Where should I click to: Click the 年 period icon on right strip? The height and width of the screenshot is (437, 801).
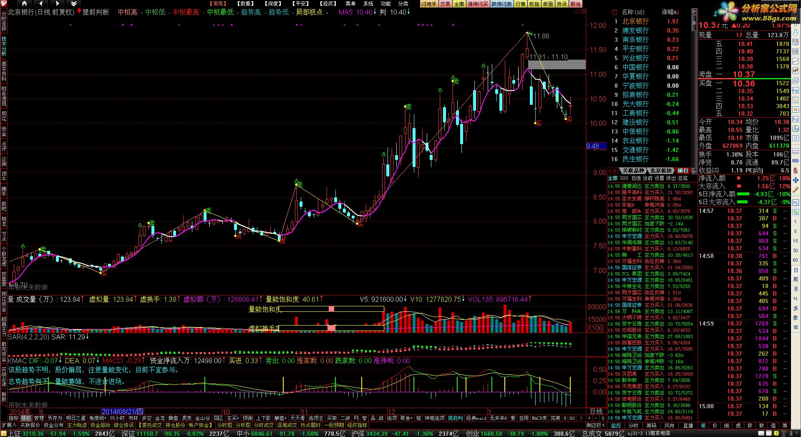click(796, 328)
